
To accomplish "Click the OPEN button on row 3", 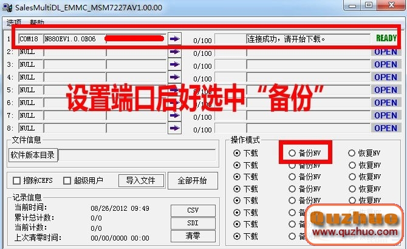I will tap(386, 64).
